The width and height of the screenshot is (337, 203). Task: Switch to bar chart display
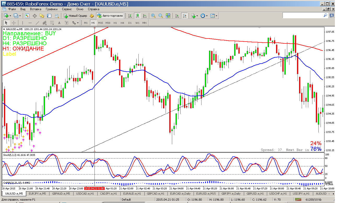[130, 16]
